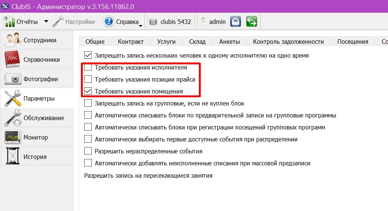Screen dimensions: 388x211
Task: Select the Параметры sidebar section label
Action: coord(39,99)
